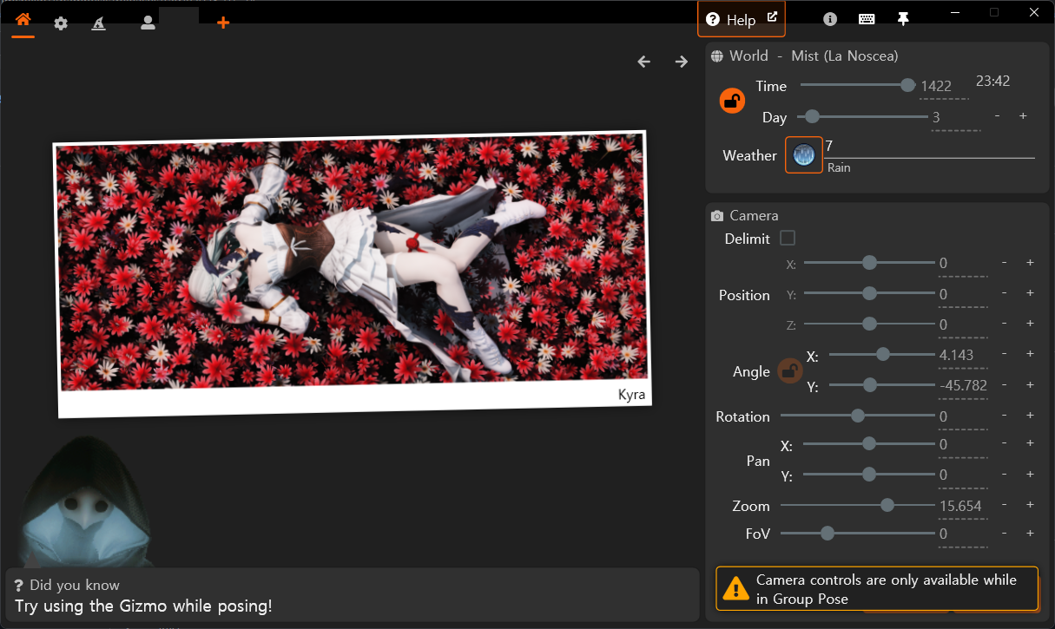Adjust the FoV slider
Screen dimensions: 1055x629
tap(858, 534)
